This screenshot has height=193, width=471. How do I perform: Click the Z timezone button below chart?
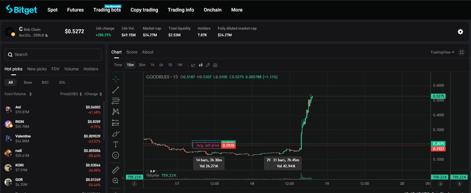[134, 183]
